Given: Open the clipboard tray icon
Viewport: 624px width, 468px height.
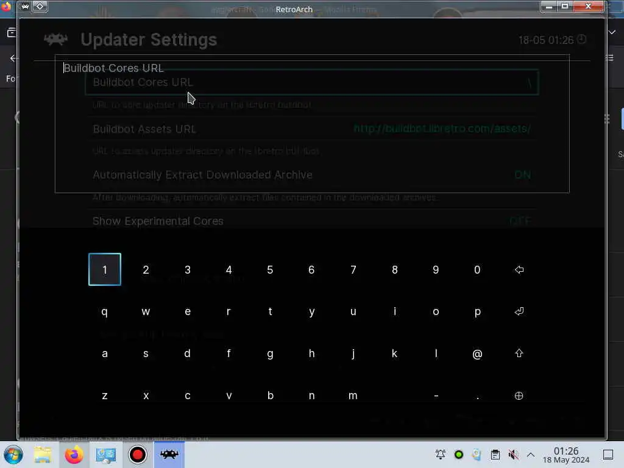Looking at the screenshot, I should click(495, 455).
